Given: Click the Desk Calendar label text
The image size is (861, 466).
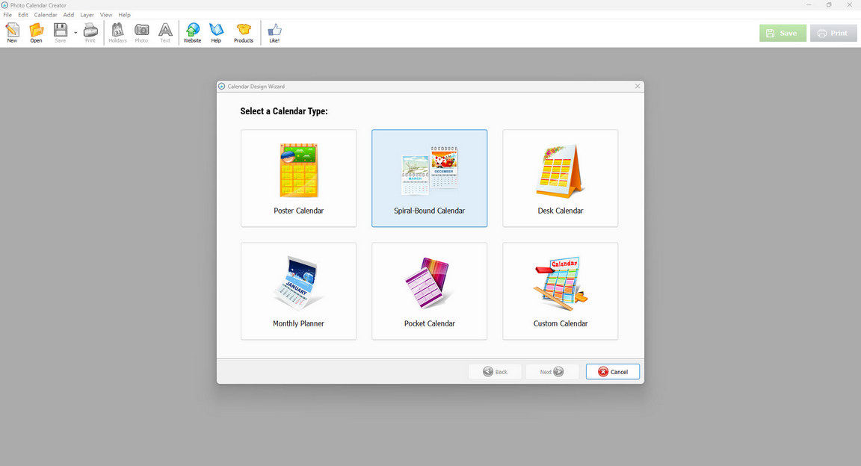Looking at the screenshot, I should coord(560,211).
